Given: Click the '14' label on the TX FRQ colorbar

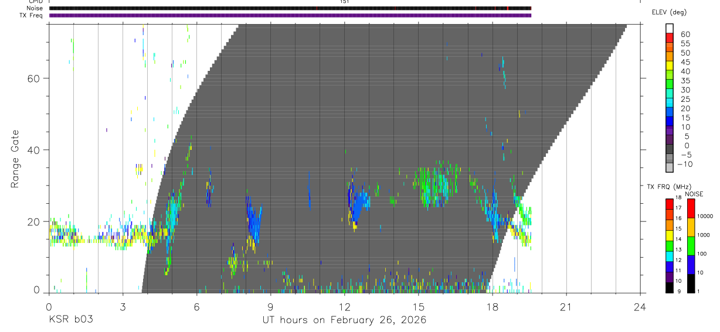Looking at the screenshot, I should (680, 239).
